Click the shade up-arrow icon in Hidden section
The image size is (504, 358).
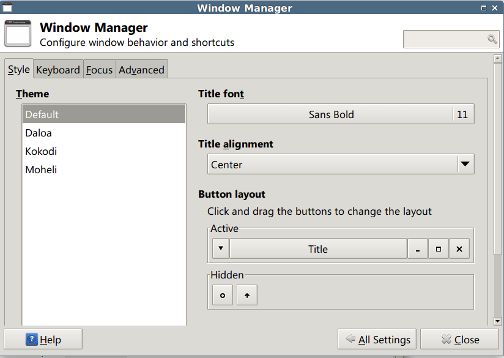(x=247, y=295)
